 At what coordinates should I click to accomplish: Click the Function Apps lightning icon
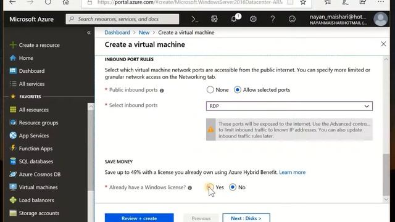coord(13,148)
